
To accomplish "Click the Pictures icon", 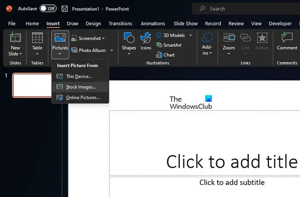I will coord(60,37).
